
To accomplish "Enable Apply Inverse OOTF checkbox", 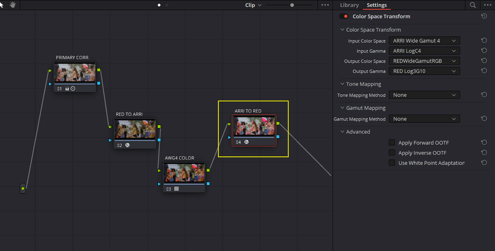I will (x=392, y=153).
